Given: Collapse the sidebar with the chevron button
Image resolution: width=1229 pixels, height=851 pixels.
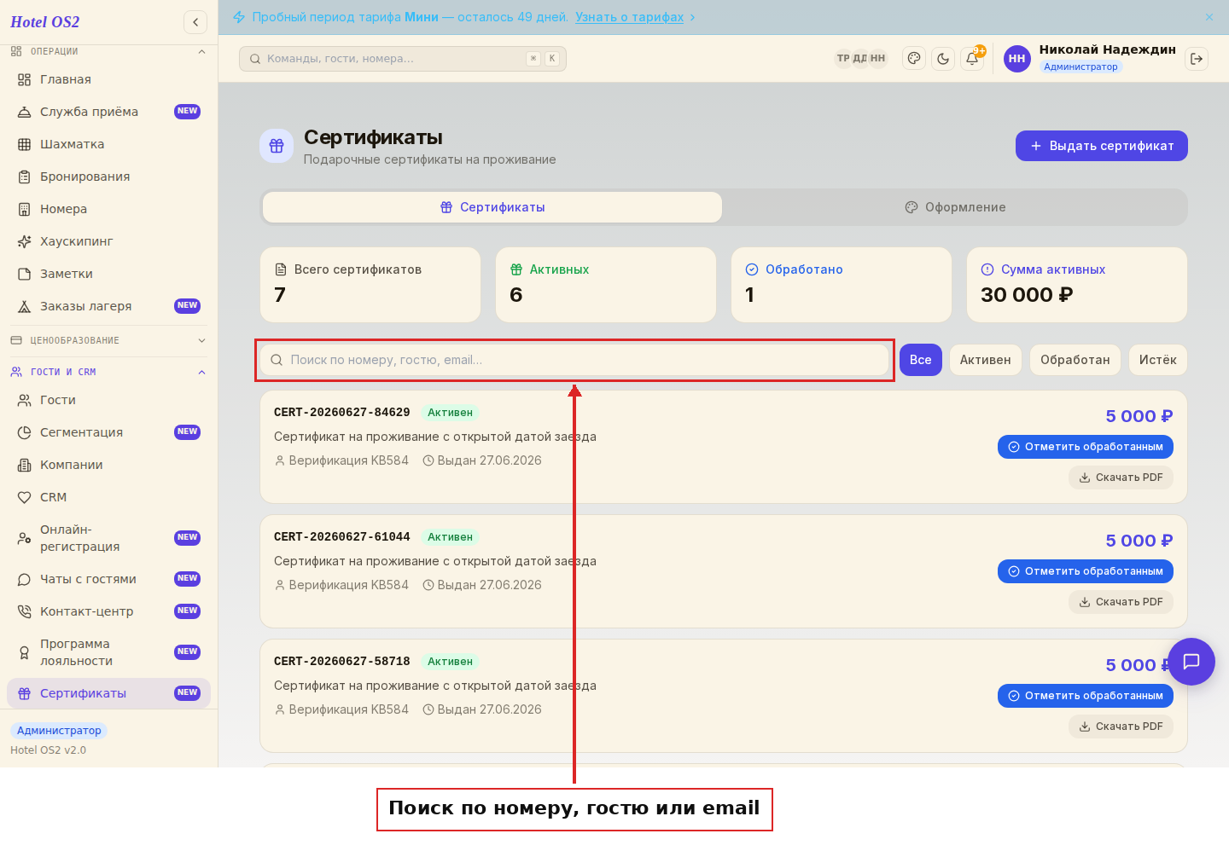Looking at the screenshot, I should click(x=195, y=22).
